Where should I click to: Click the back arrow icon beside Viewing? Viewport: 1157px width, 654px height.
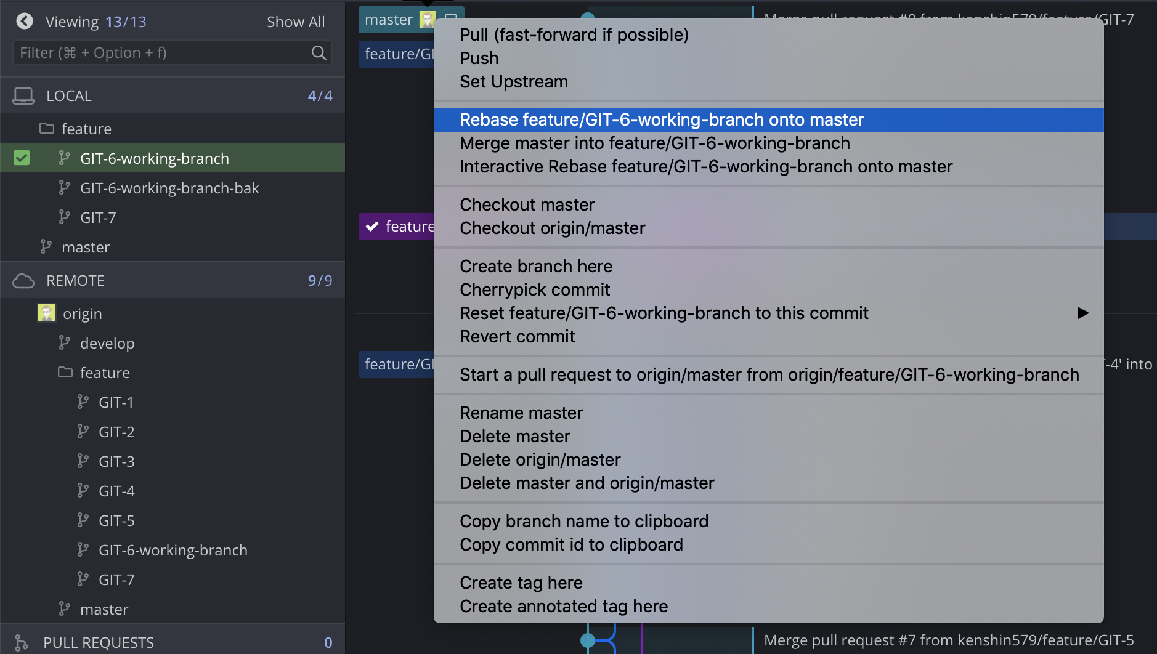pos(25,22)
